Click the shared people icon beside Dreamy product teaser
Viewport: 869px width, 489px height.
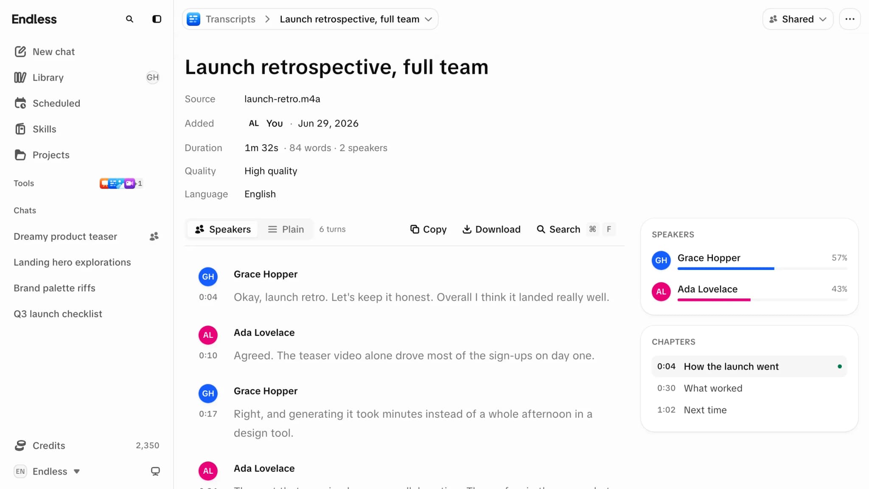[x=154, y=236]
